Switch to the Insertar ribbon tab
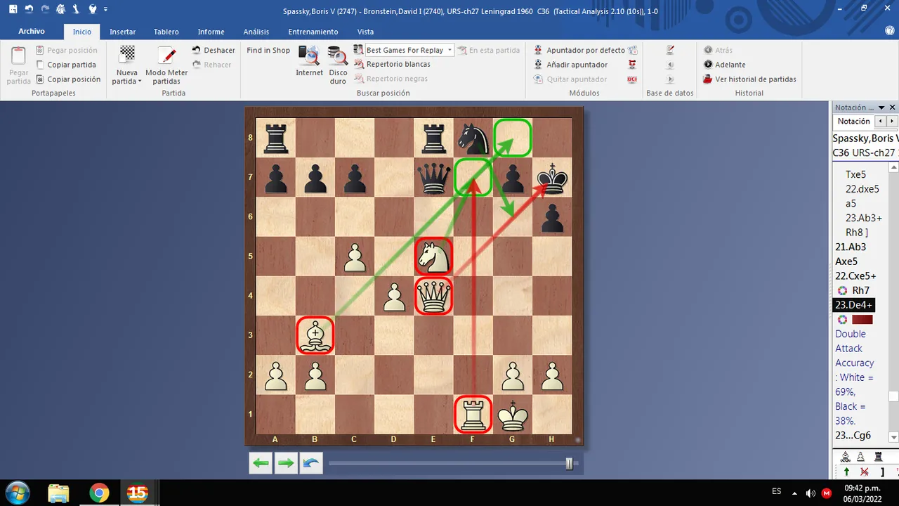 pyautogui.click(x=123, y=32)
